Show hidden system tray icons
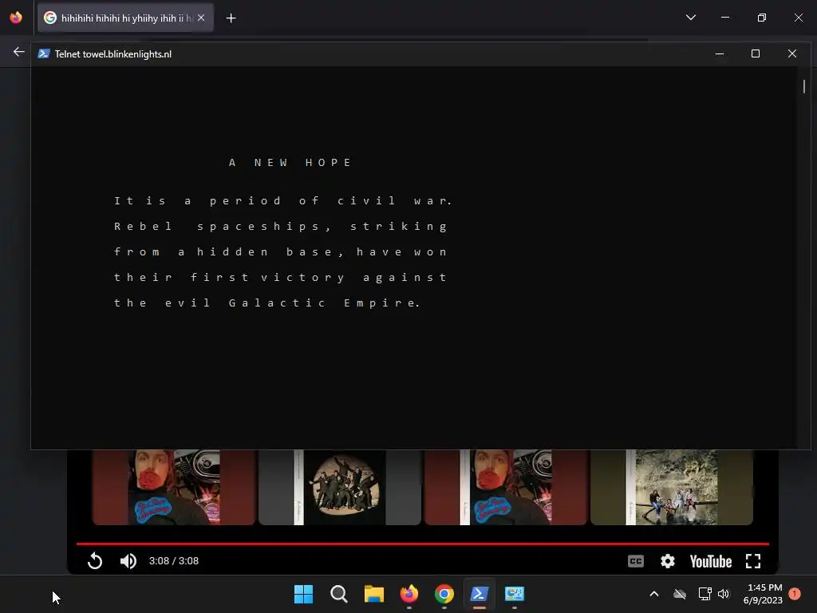Image resolution: width=817 pixels, height=613 pixels. [654, 594]
